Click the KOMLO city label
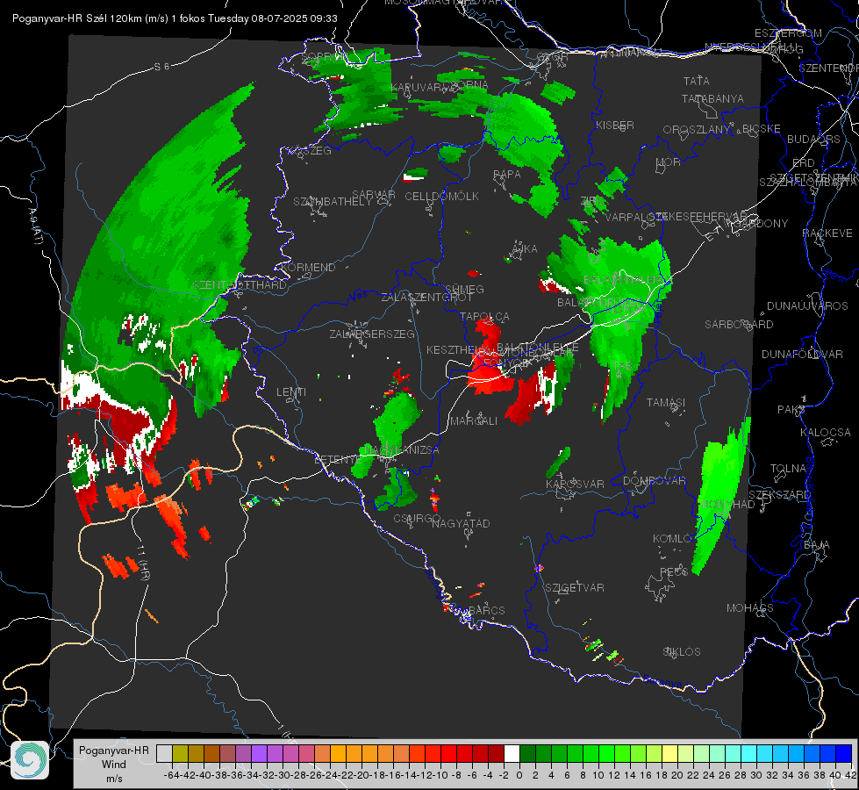Viewport: 859px width, 790px height. tap(671, 539)
